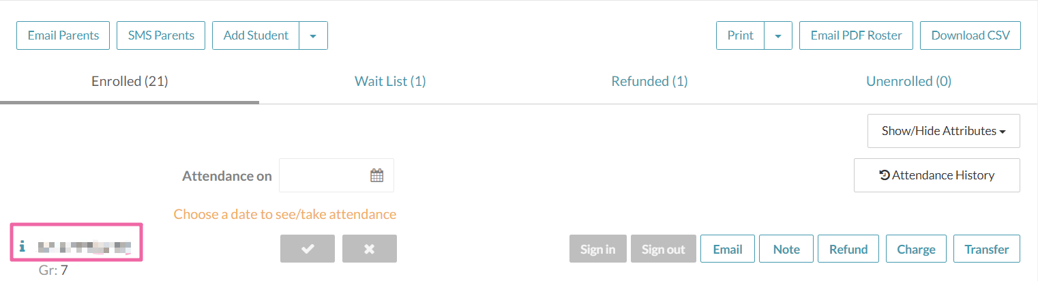Open the attendance calendar picker icon
Screen dimensions: 1038x281
377,175
